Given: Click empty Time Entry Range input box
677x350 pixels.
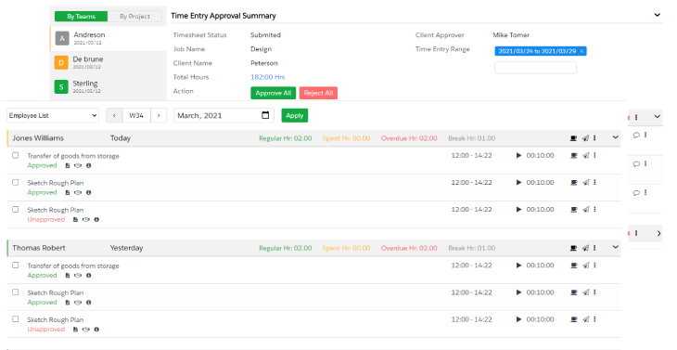Looking at the screenshot, I should (x=535, y=68).
